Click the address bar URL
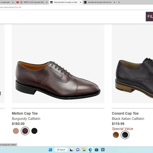 11,7
